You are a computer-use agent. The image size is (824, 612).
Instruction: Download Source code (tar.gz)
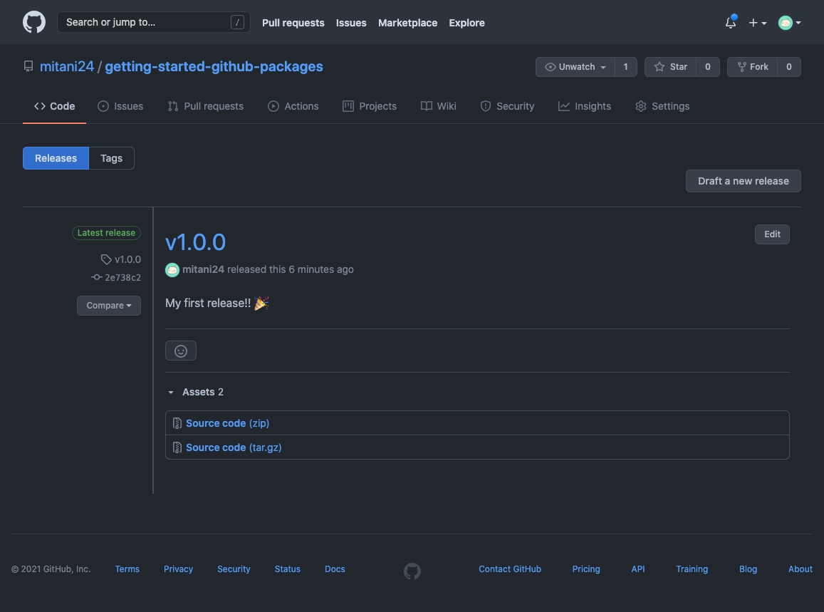click(x=234, y=447)
